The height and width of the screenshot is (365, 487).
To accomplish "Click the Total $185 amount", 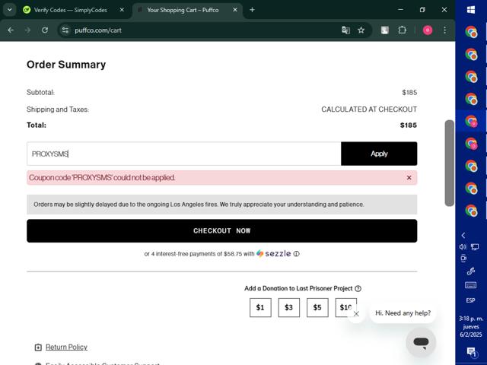I will (x=409, y=125).
